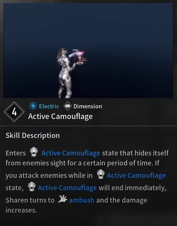Click the divider line below skill title

(x=88, y=126)
